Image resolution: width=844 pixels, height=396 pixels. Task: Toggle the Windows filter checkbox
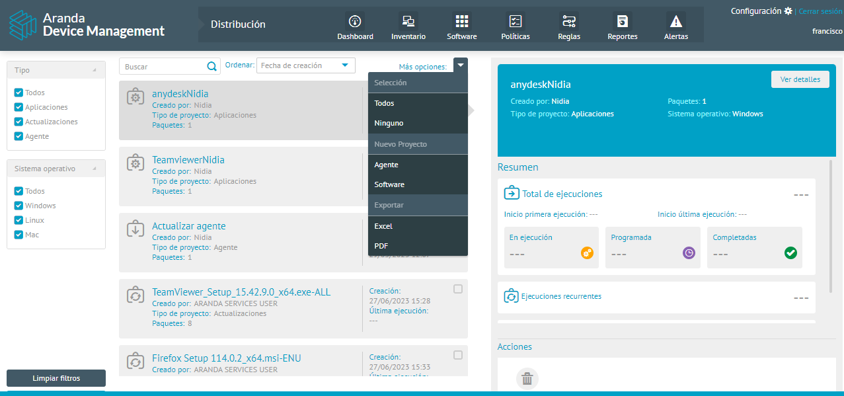[19, 206]
